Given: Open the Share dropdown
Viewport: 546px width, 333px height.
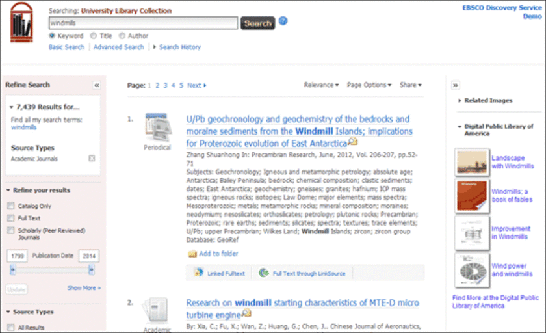Looking at the screenshot, I should tap(411, 85).
